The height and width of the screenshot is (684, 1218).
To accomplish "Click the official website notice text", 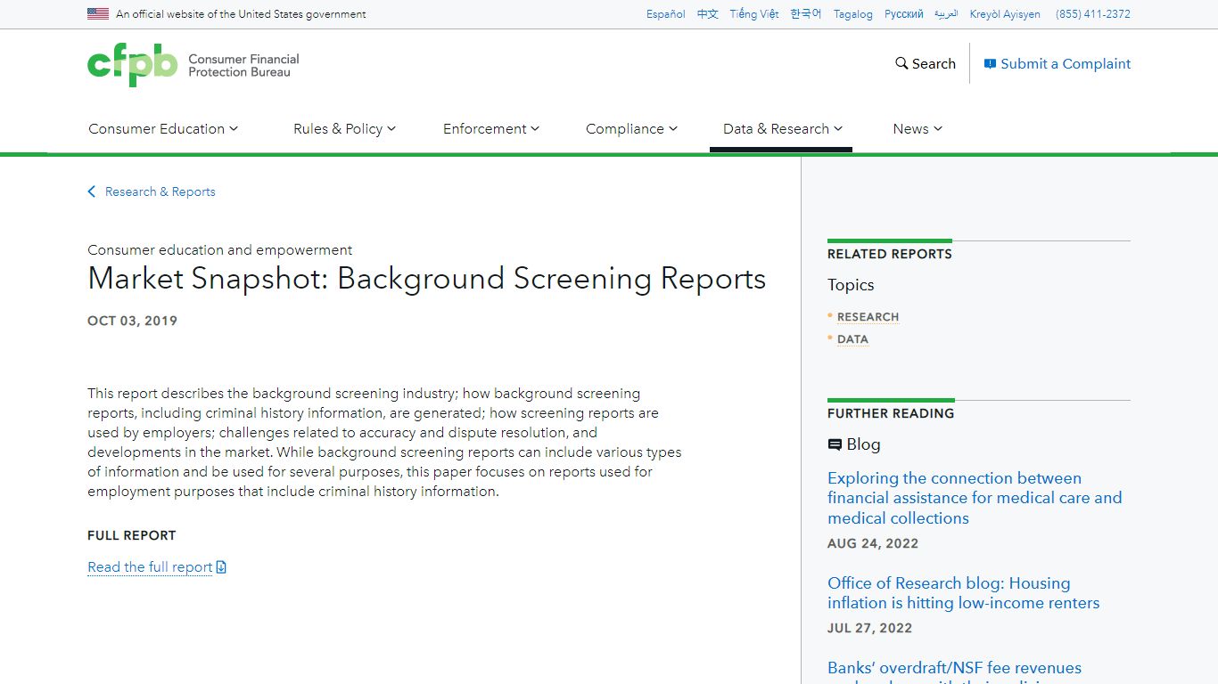I will pos(241,14).
